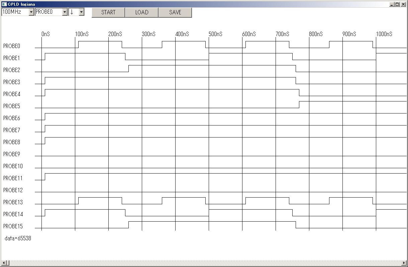Click the horizontal scrollbar right arrow
Screen dimensions: 408x267
[x=404, y=263]
